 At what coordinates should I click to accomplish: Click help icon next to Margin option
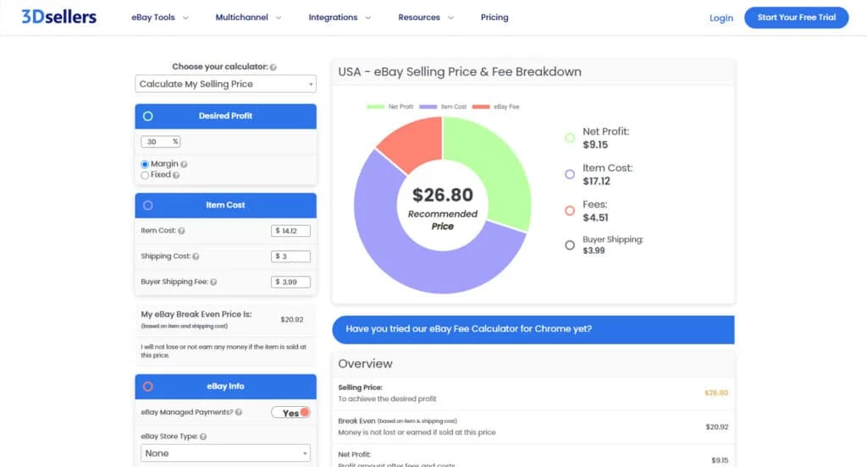pos(184,164)
